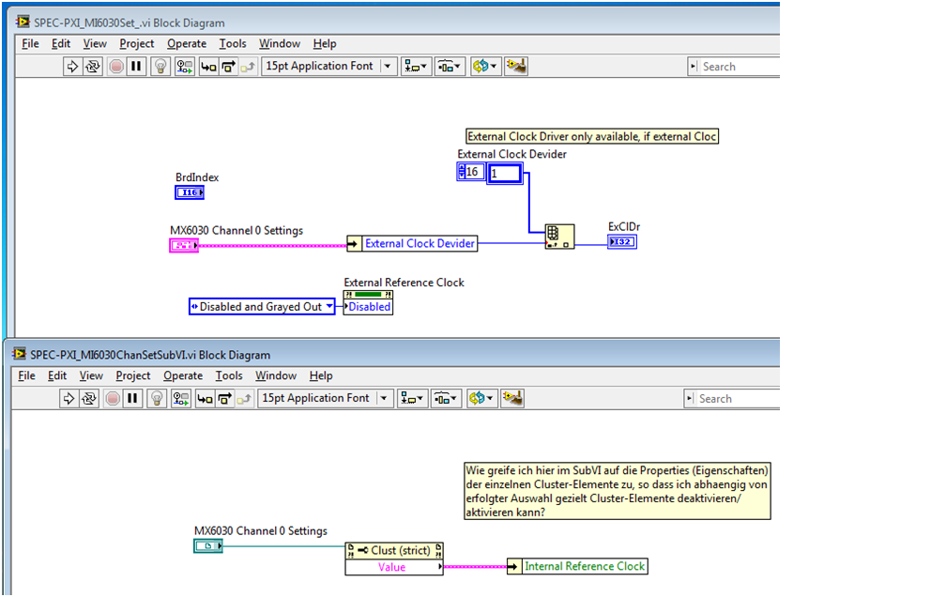This screenshot has width=946, height=597.
Task: Open Distribute Objects menu in MI6030Set_.vi toolbar
Action: pyautogui.click(x=450, y=67)
